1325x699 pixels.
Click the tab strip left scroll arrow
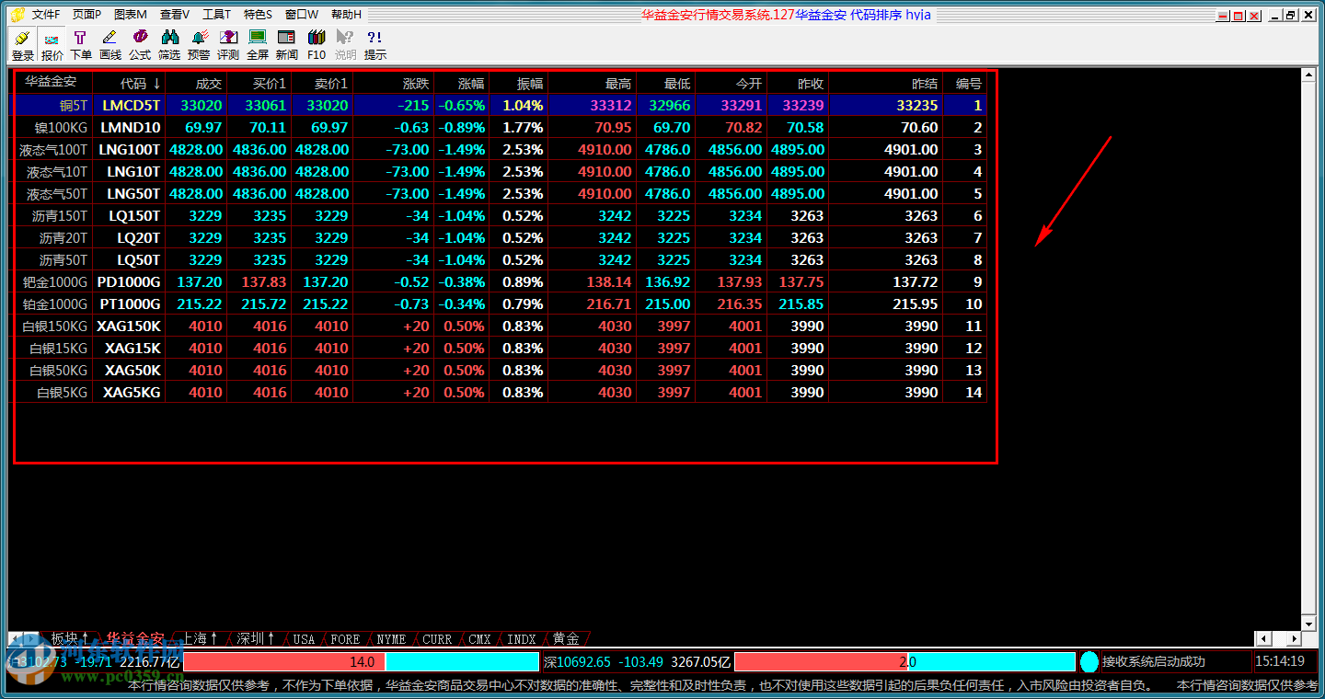pyautogui.click(x=15, y=638)
